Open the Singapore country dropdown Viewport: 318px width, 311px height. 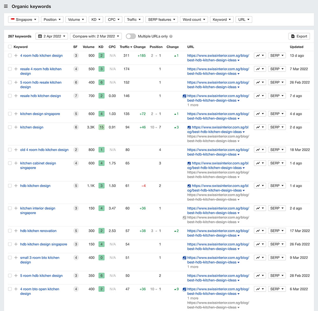pos(24,20)
